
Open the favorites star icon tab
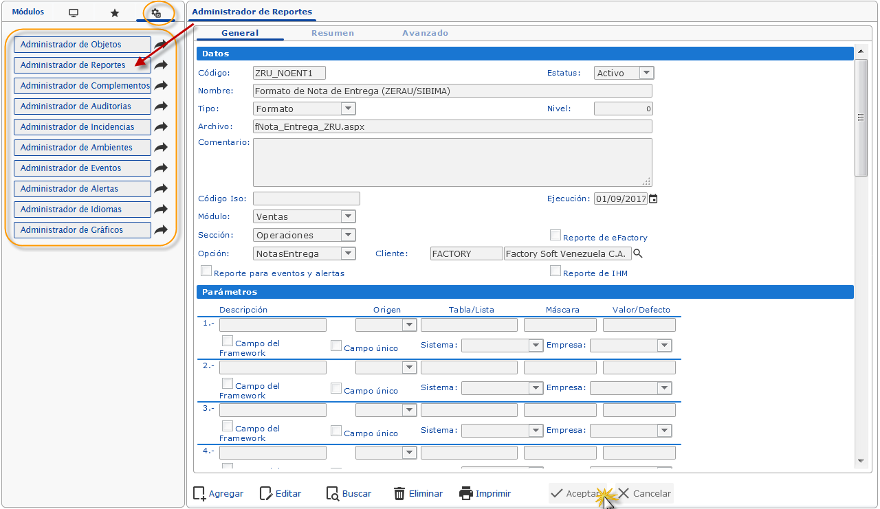pos(115,13)
